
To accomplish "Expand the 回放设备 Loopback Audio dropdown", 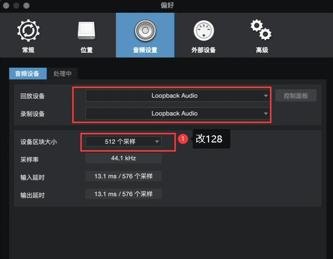I will 177,96.
